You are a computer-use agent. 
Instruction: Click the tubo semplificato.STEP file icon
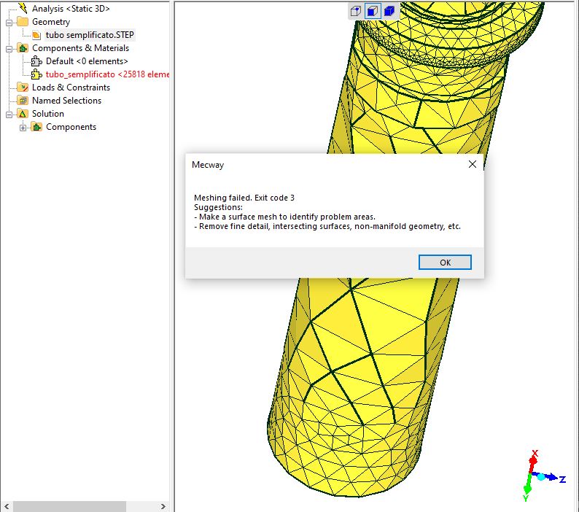(36, 35)
